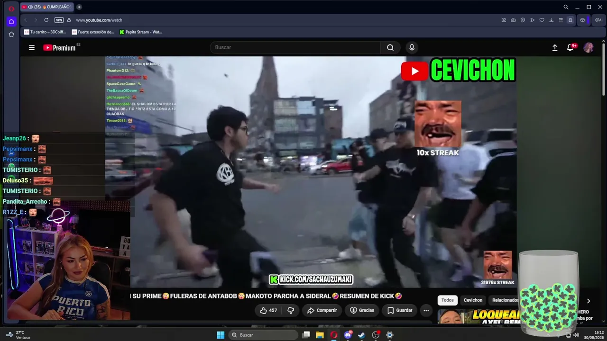Open YouTube notifications bell
The image size is (607, 341).
click(571, 47)
